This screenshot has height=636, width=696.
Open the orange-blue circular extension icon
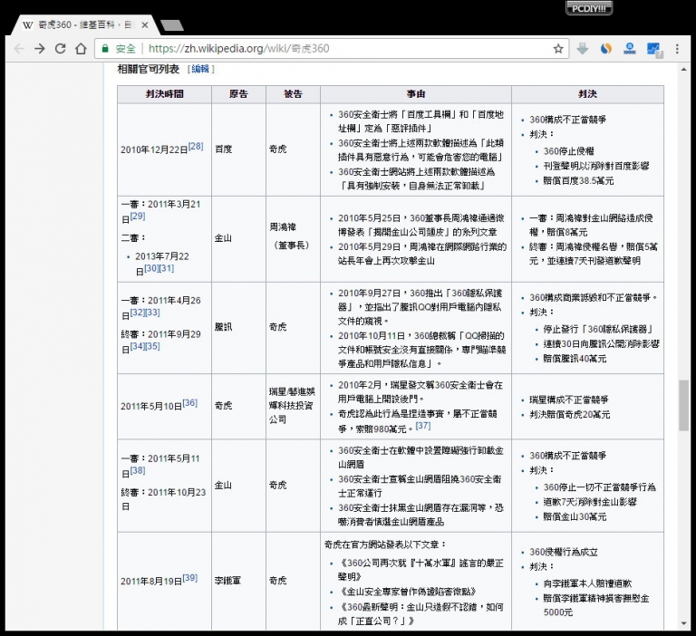606,49
